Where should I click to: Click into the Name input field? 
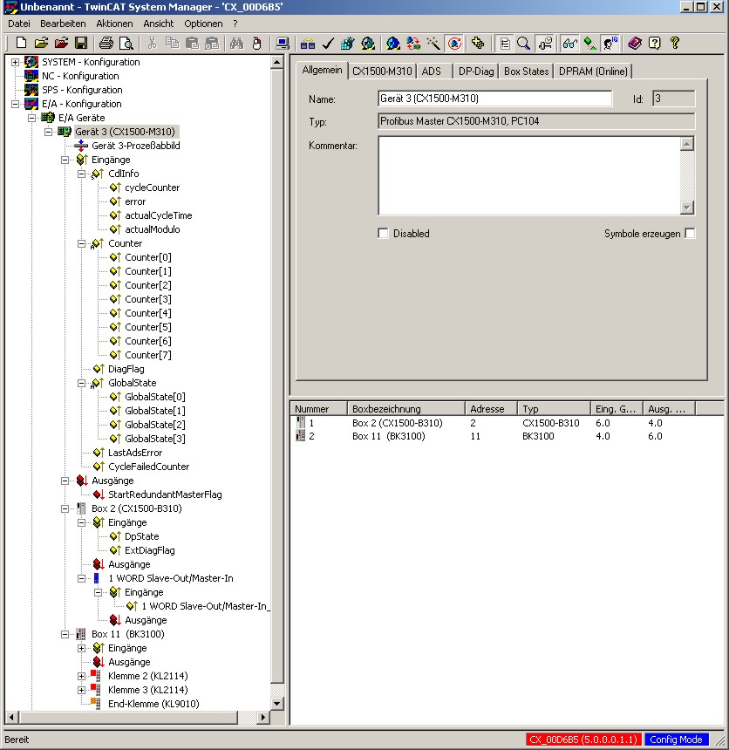[x=494, y=99]
